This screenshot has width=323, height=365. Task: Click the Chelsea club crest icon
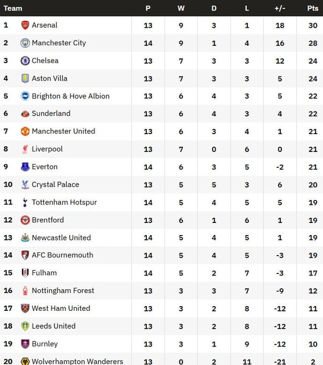(25, 60)
